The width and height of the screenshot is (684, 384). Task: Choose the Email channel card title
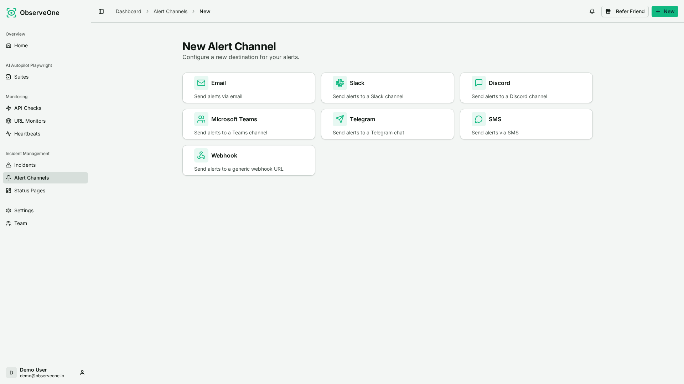(x=218, y=83)
